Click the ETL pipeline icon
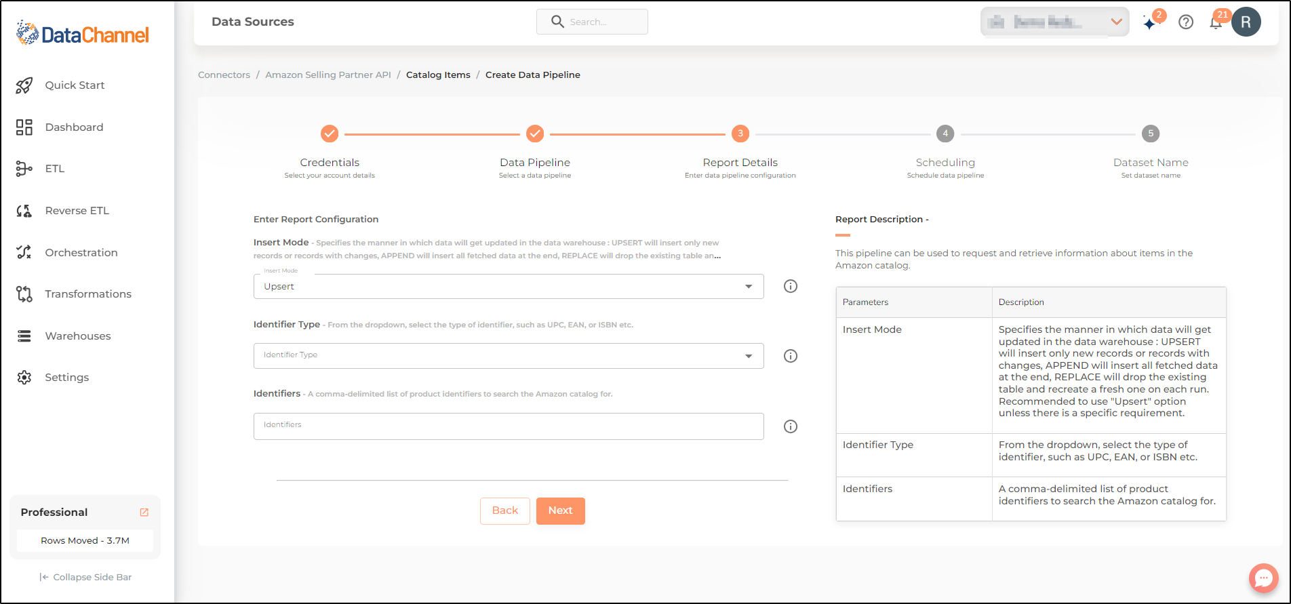The image size is (1291, 604). pyautogui.click(x=24, y=169)
